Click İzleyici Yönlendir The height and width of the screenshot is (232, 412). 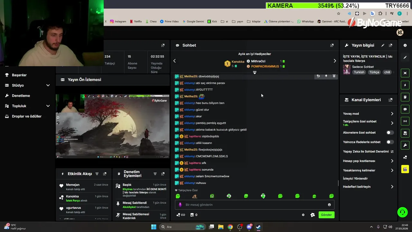click(355, 179)
